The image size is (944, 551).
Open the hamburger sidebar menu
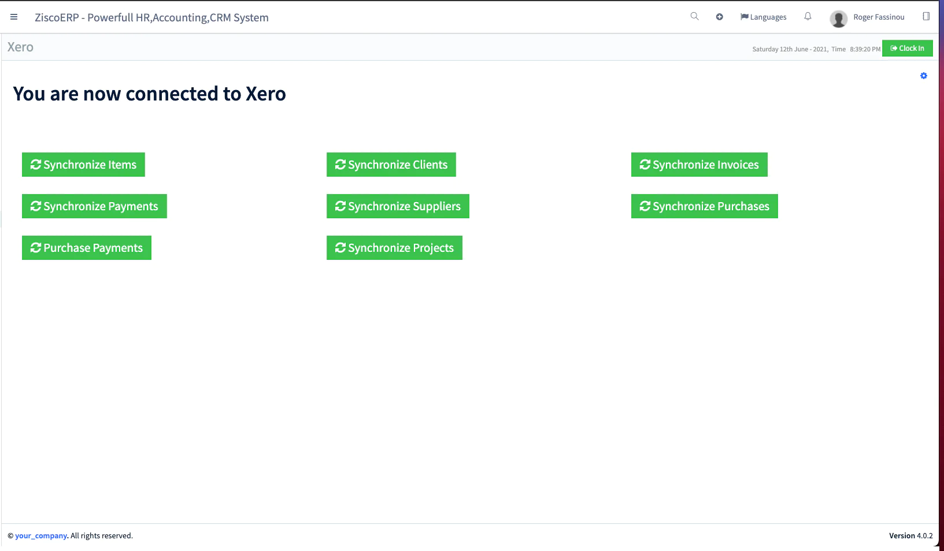click(x=14, y=17)
